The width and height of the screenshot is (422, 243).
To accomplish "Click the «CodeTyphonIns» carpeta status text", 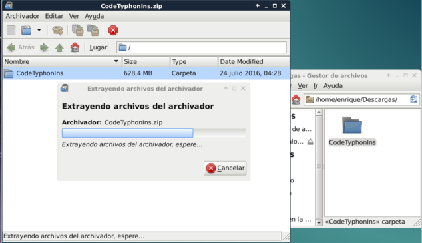I will click(365, 222).
